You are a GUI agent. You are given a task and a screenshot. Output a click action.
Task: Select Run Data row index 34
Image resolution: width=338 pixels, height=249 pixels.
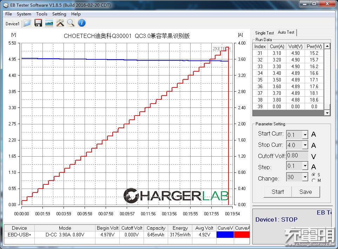coord(288,73)
